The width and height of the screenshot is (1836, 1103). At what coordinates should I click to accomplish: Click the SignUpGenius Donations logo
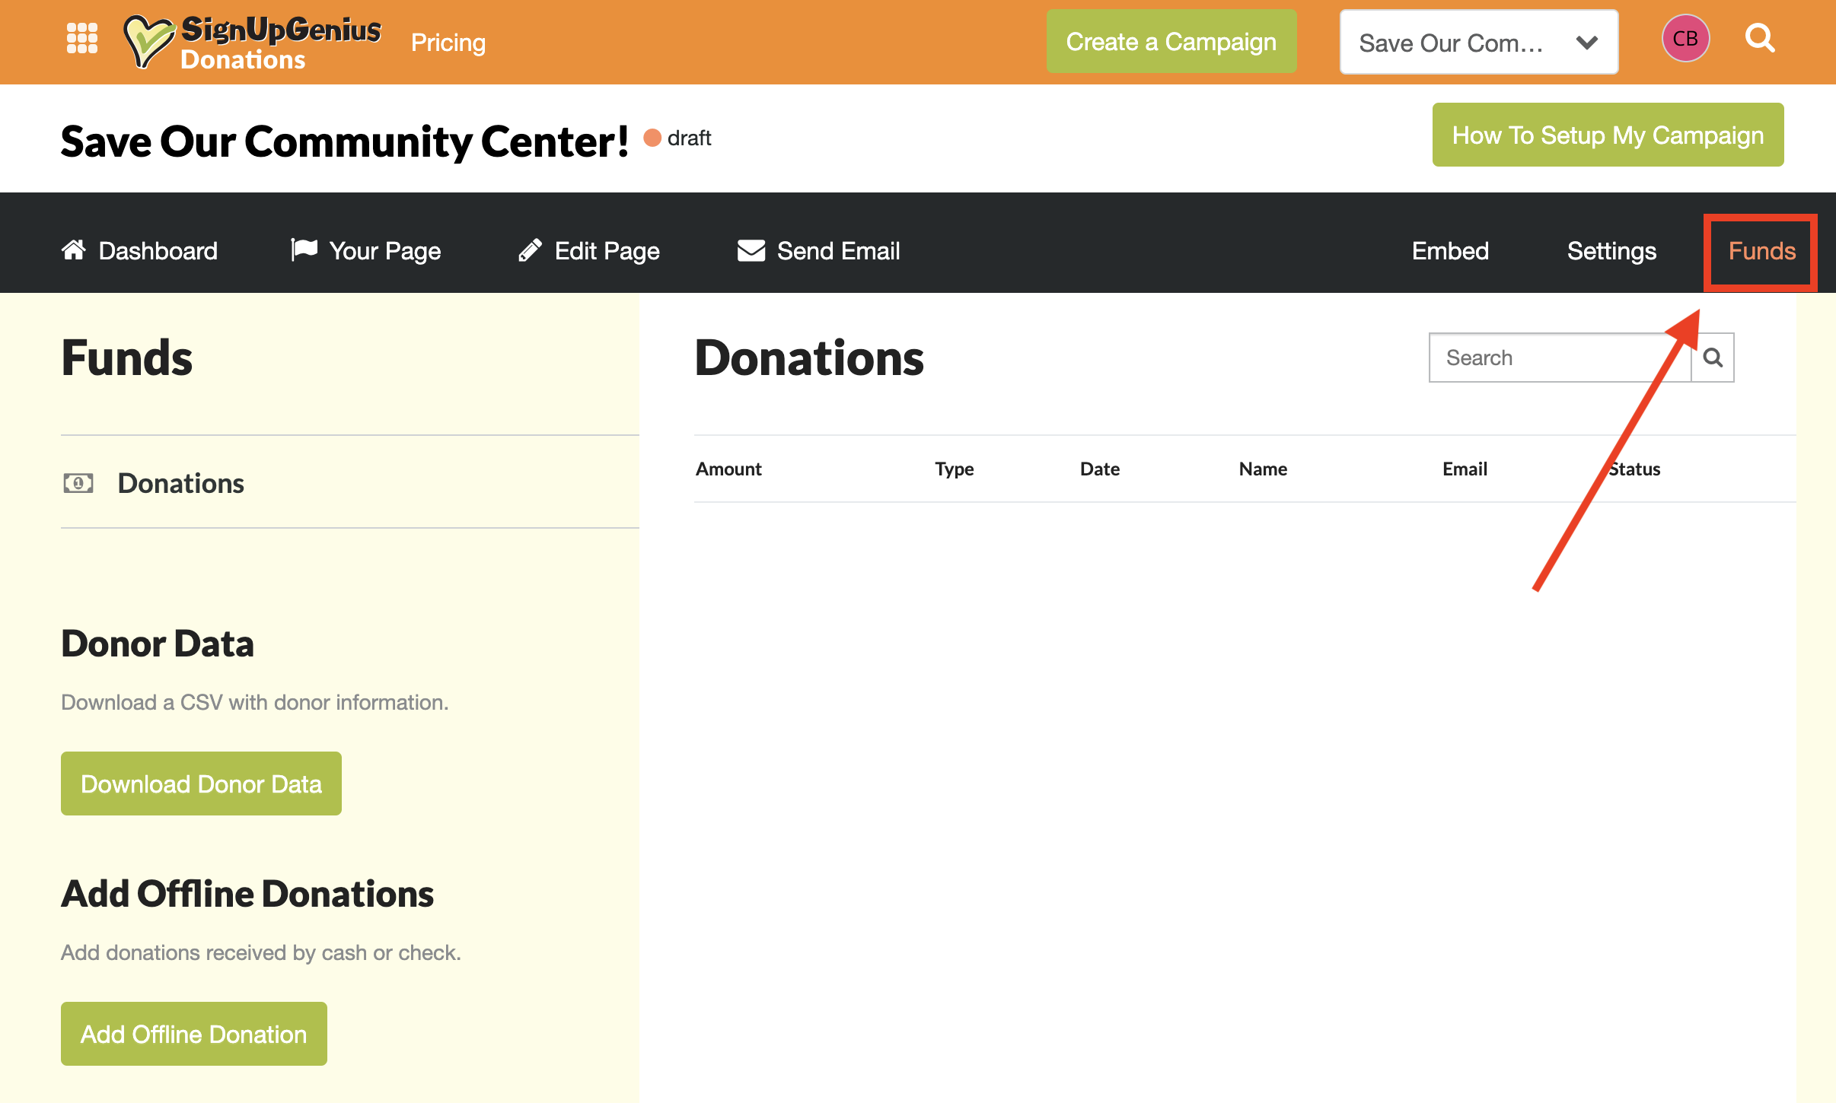click(x=253, y=43)
